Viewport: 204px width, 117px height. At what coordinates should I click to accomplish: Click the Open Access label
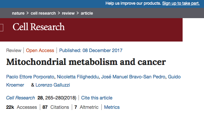[x=40, y=50]
